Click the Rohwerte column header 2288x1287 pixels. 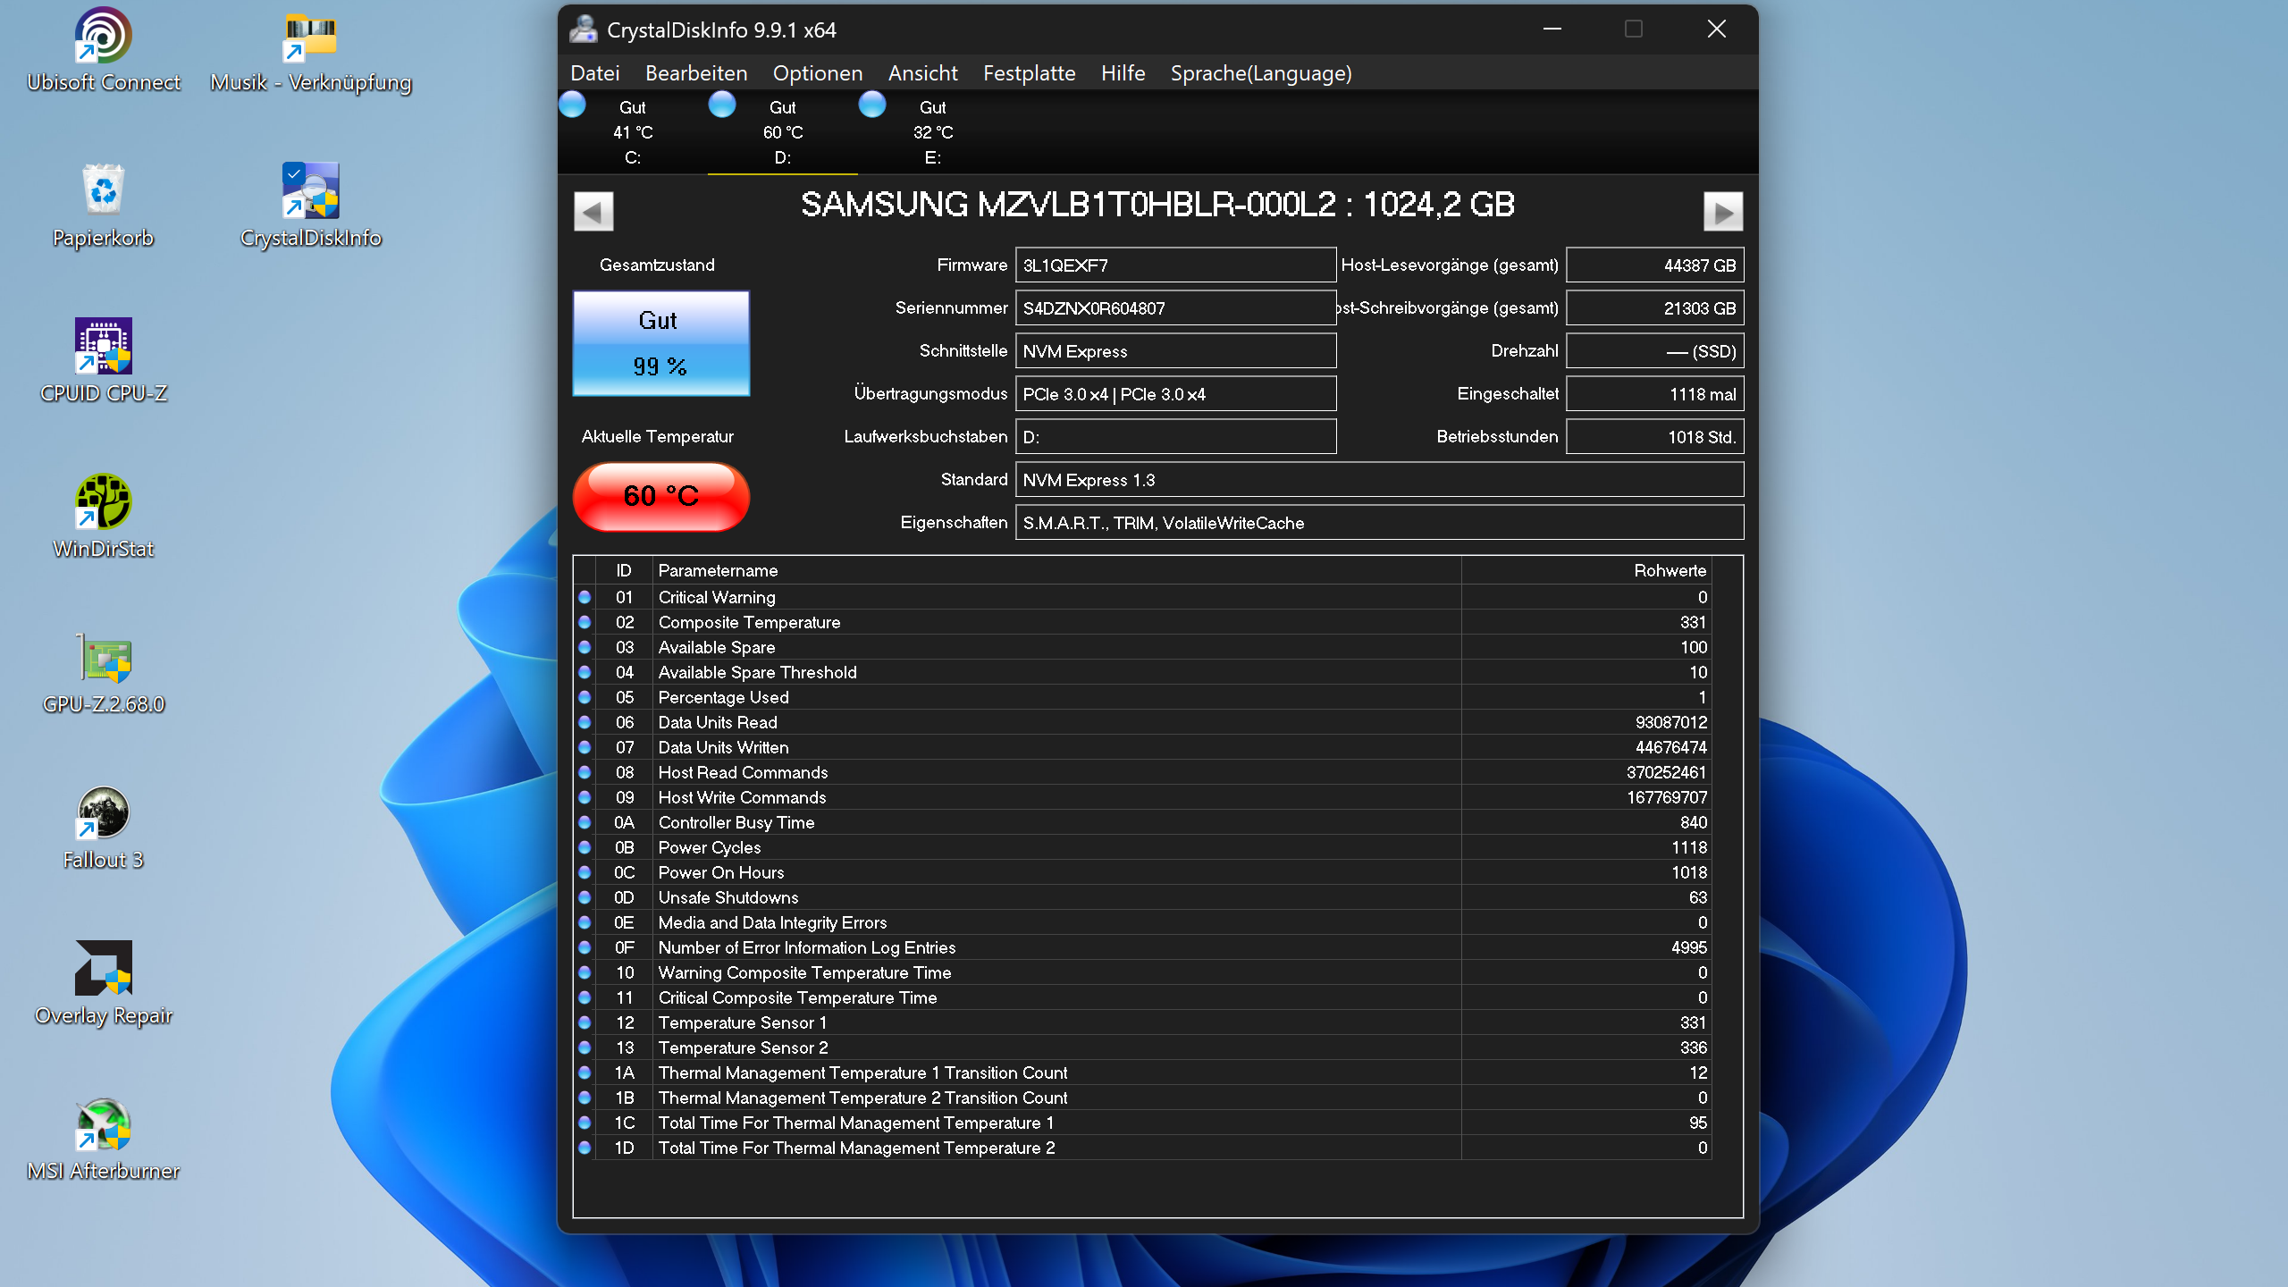1586,570
